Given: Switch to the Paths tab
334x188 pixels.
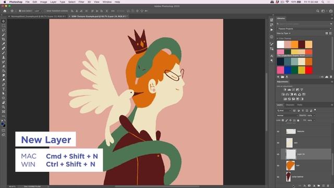Looking at the screenshot, I should click(300, 105).
